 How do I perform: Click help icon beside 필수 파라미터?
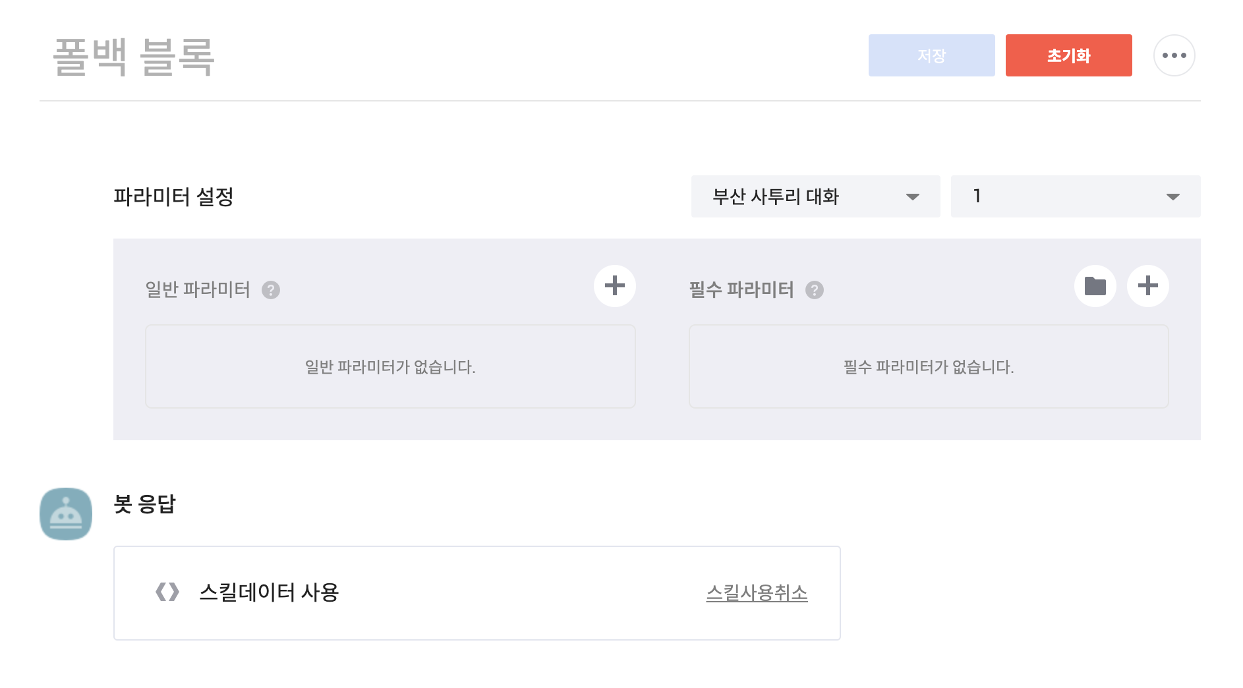[815, 290]
